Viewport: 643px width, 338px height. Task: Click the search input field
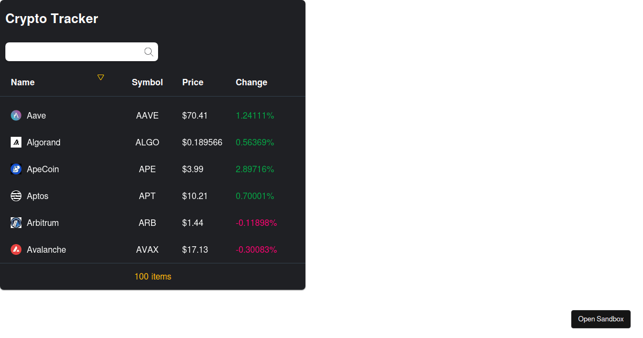pyautogui.click(x=75, y=52)
